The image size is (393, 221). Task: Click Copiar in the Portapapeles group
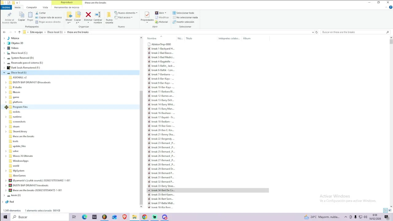point(21,17)
